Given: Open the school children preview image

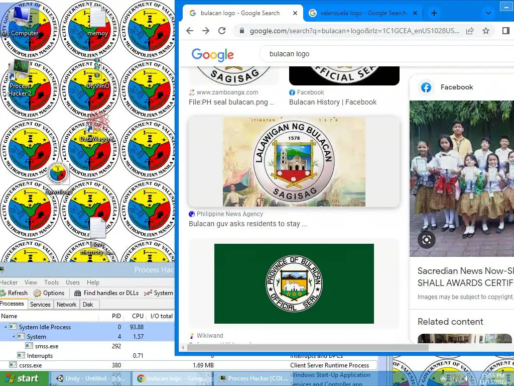Looking at the screenshot, I should click(462, 178).
